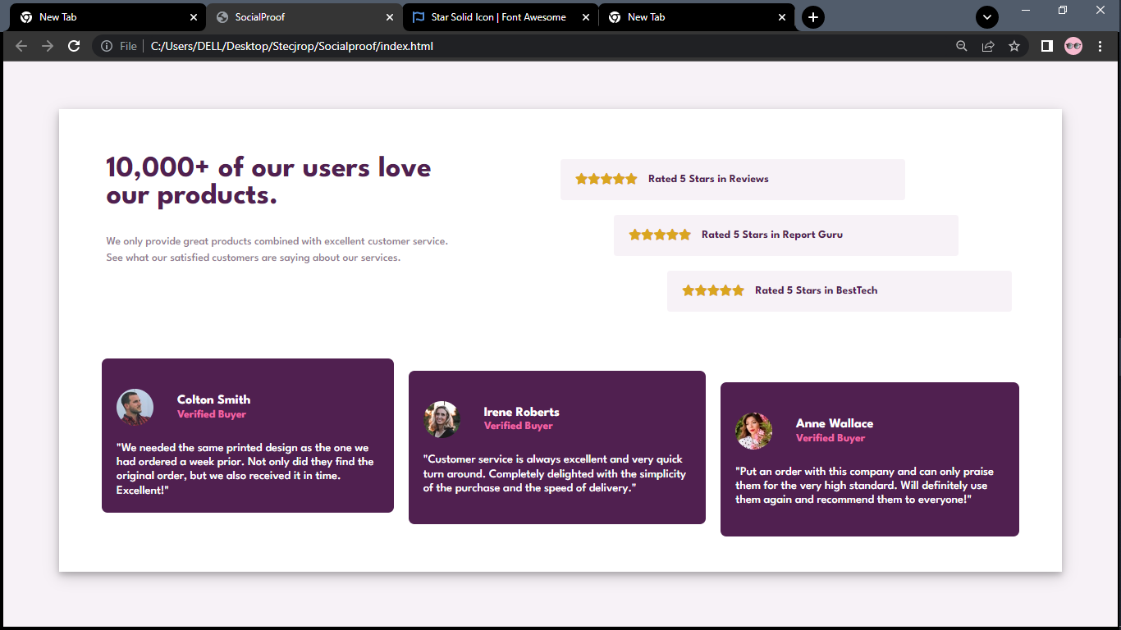Go forward in browser history

point(48,46)
